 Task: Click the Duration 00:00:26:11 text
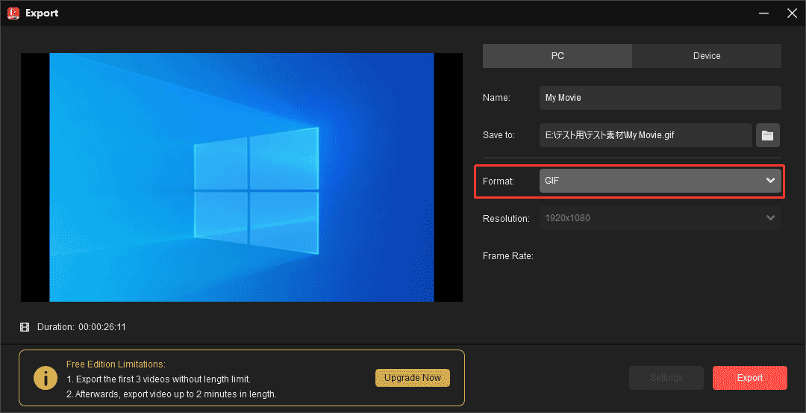[82, 327]
